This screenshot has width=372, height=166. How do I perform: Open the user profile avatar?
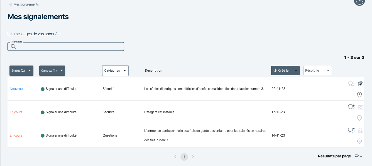pos(359,2)
